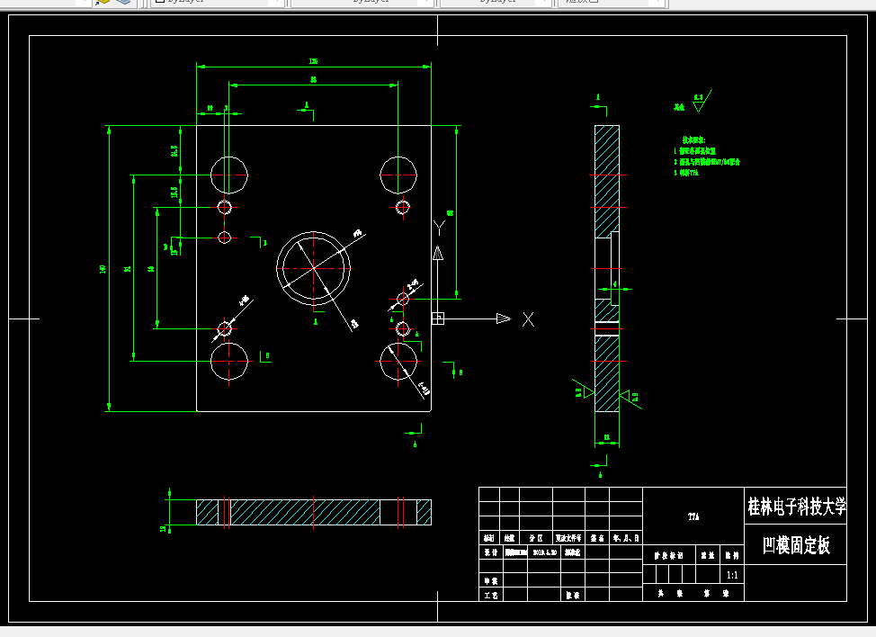The image size is (876, 637).
Task: Select the 125 overall width dimension text
Action: (313, 61)
